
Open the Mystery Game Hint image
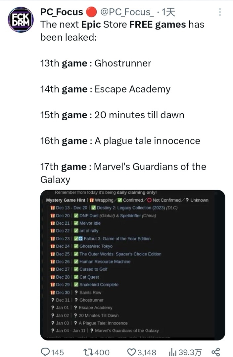tap(132, 264)
